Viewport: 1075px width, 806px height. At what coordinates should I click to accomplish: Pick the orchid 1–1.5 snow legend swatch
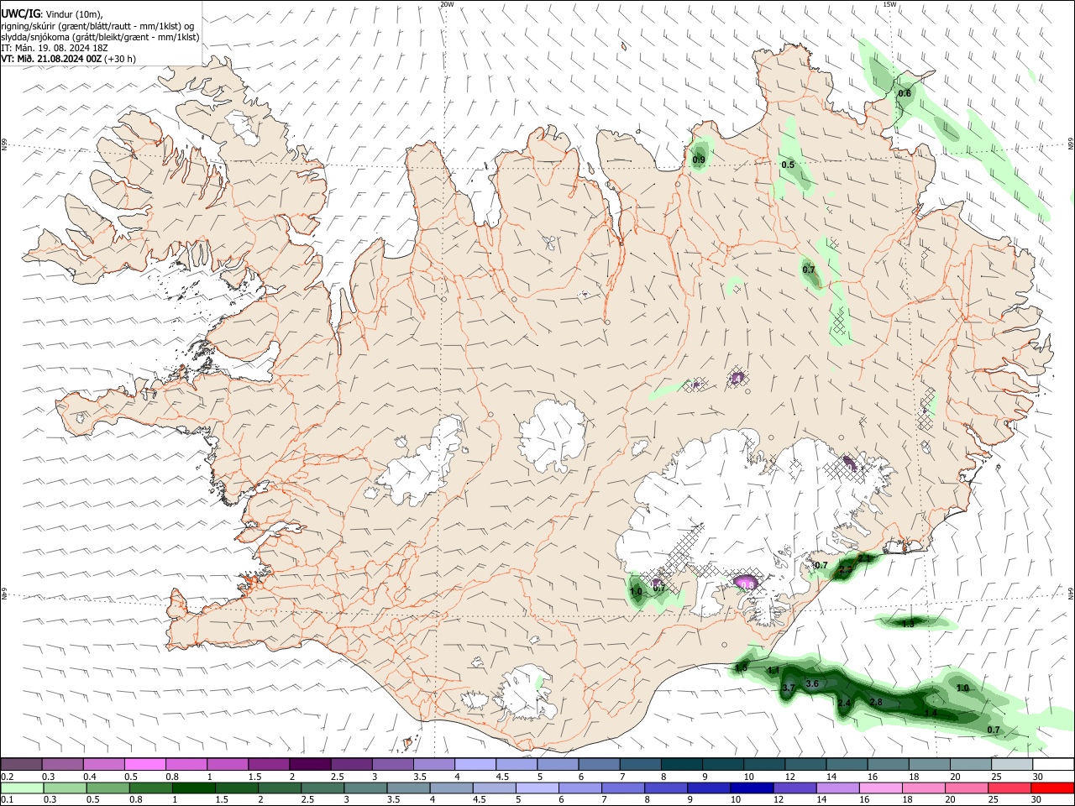click(228, 764)
